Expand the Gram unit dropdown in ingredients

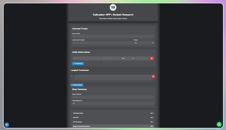pyautogui.click(x=128, y=58)
